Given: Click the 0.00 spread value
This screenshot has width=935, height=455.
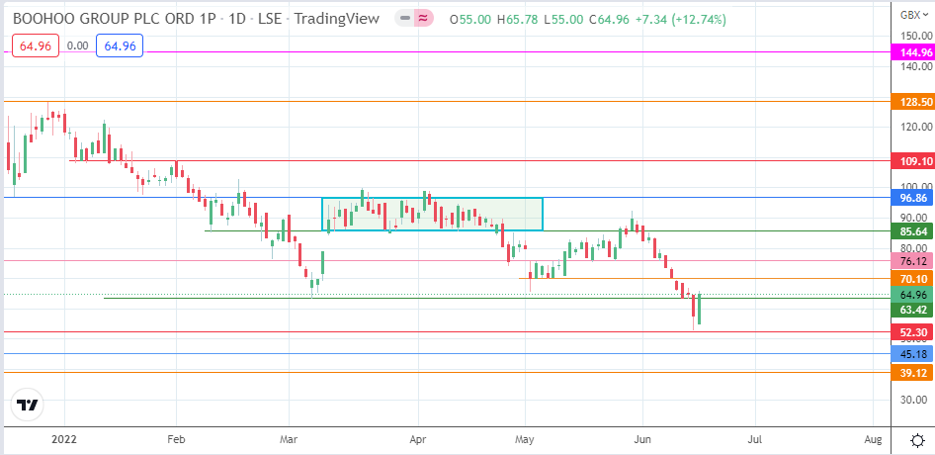Looking at the screenshot, I should (77, 45).
